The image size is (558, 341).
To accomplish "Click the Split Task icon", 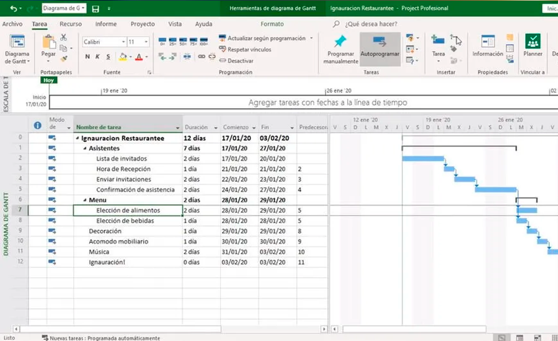I will (x=187, y=56).
